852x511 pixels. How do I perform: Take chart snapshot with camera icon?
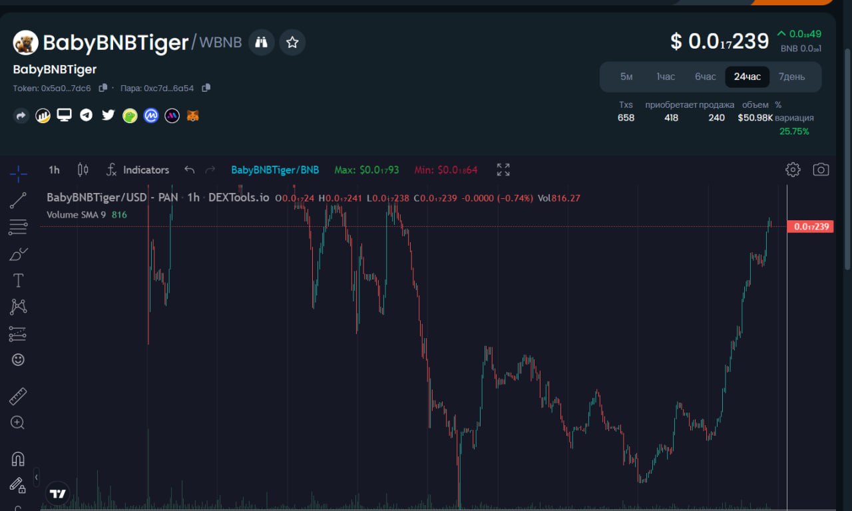[821, 170]
